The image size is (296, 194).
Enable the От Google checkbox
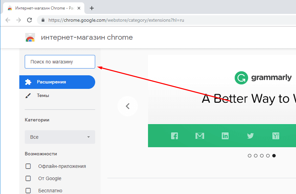point(28,178)
